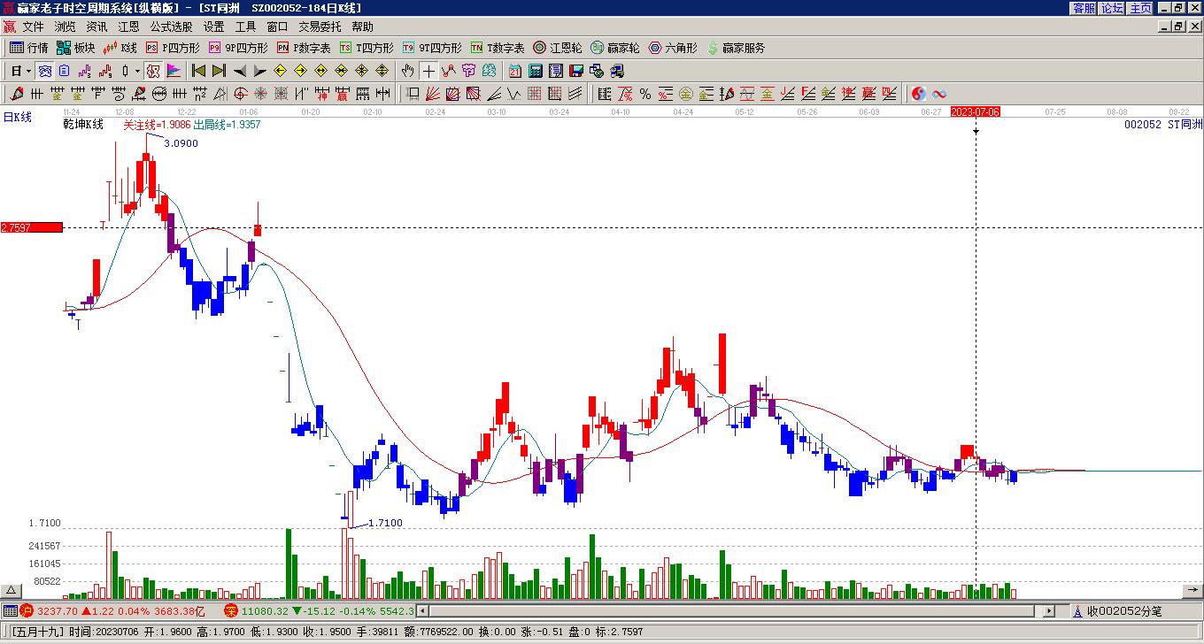The width and height of the screenshot is (1204, 644).
Task: Click the red target circle tool
Action: click(240, 94)
